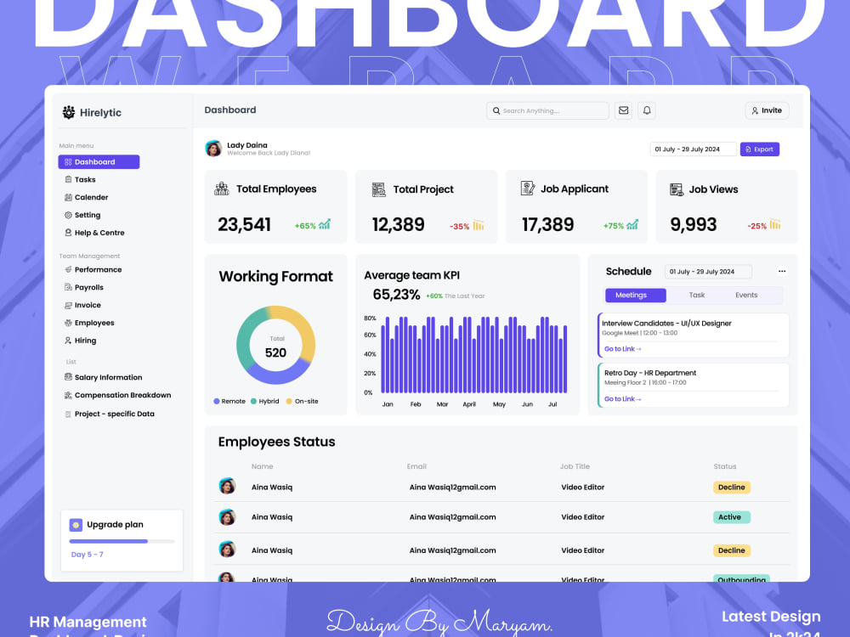Click the first Aina Wasiq row avatar
Viewport: 850px width, 637px height.
227,486
